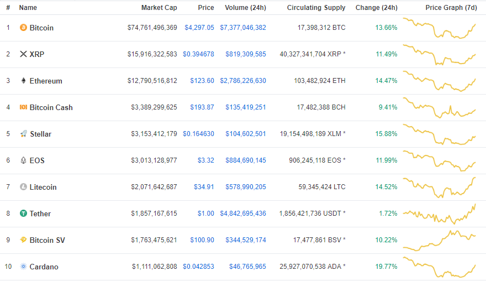The image size is (486, 281).
Task: Click the EOS logo icon
Action: click(x=23, y=160)
